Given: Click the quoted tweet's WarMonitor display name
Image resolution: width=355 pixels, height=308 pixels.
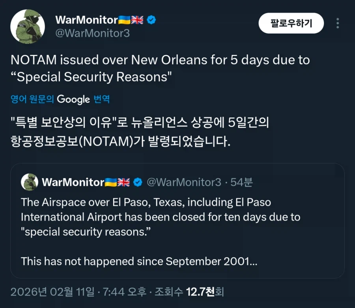Looking at the screenshot, I should pyautogui.click(x=74, y=182).
